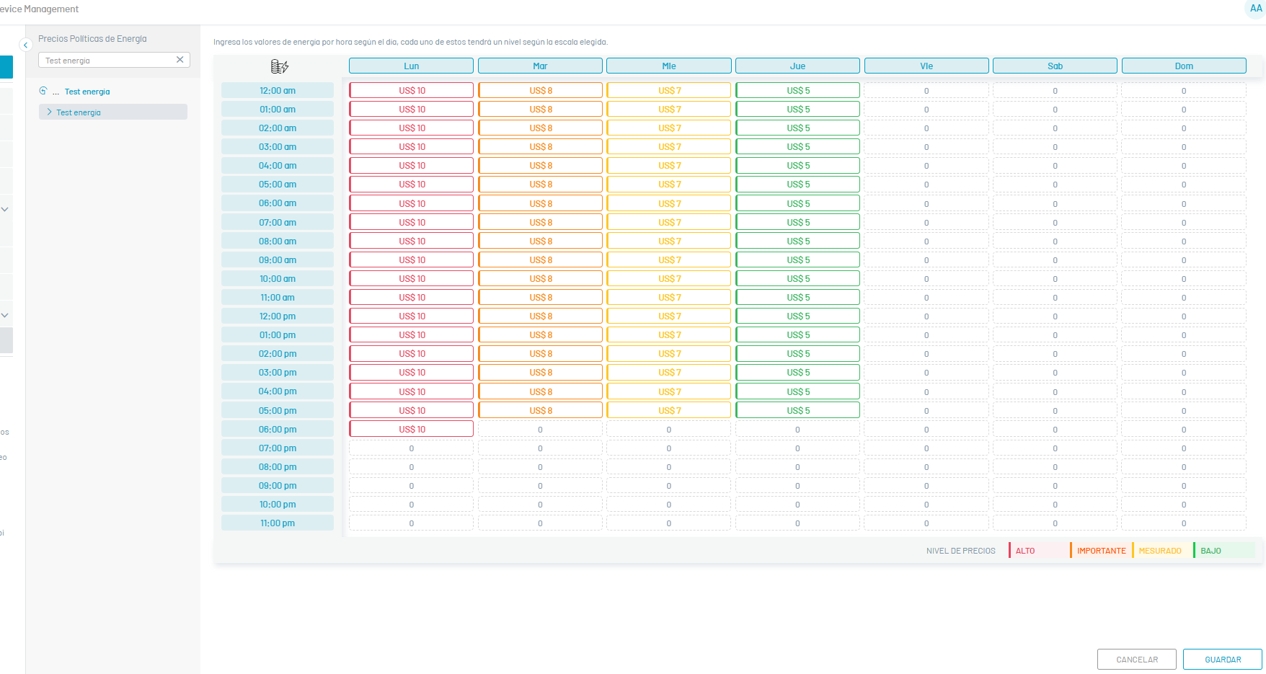Select the 09:00 am hour row label

278,260
